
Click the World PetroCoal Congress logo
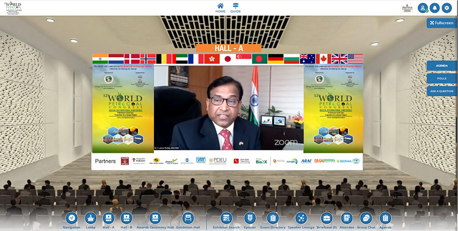tap(13, 8)
